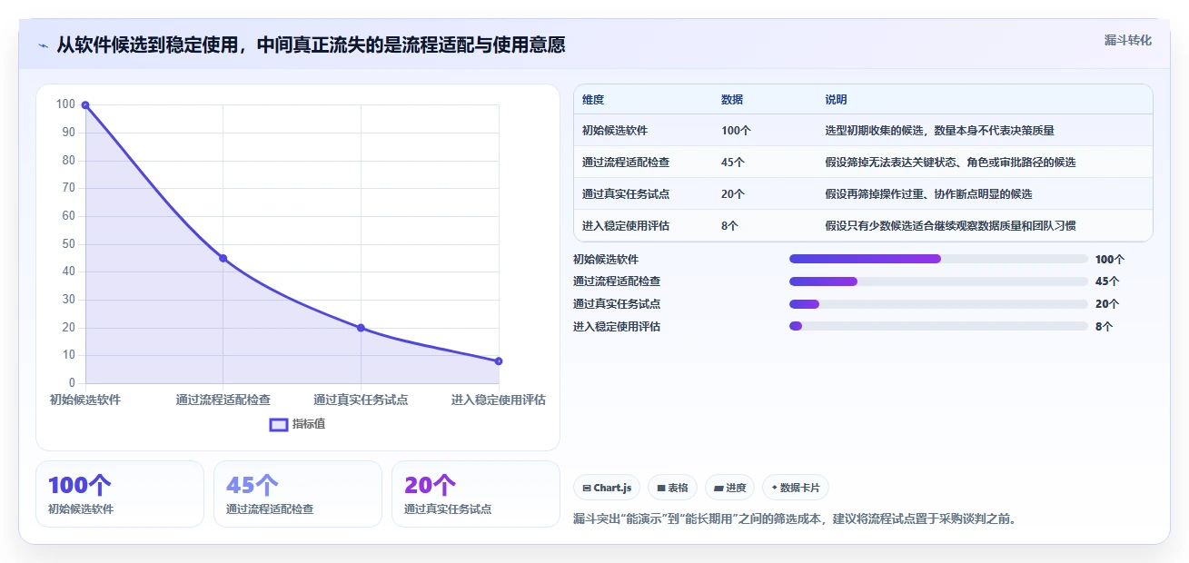This screenshot has width=1189, height=563.
Task: Open the 20个 通过真实任务试点 stat card
Action: point(476,494)
